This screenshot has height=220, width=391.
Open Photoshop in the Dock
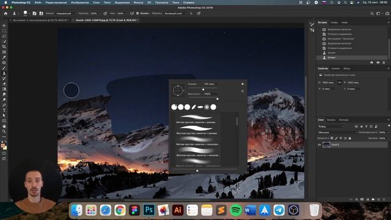click(x=149, y=210)
